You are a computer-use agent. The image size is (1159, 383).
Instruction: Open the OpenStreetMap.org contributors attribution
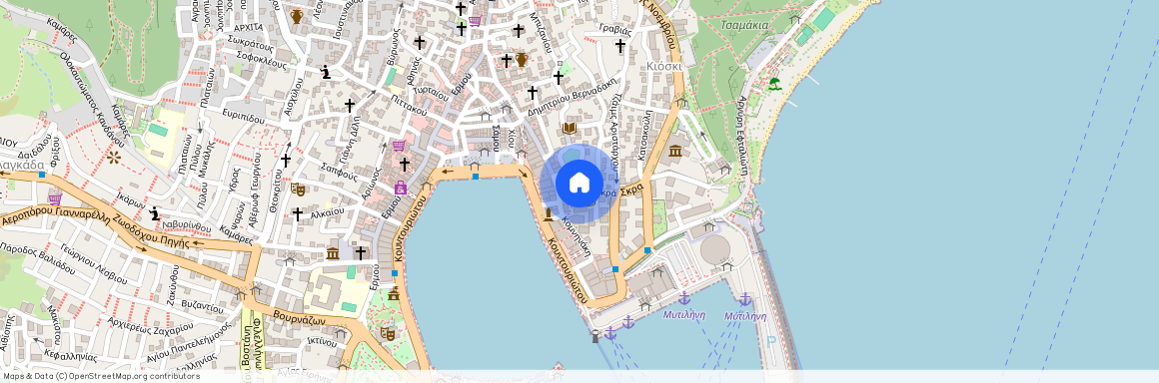coord(136,376)
